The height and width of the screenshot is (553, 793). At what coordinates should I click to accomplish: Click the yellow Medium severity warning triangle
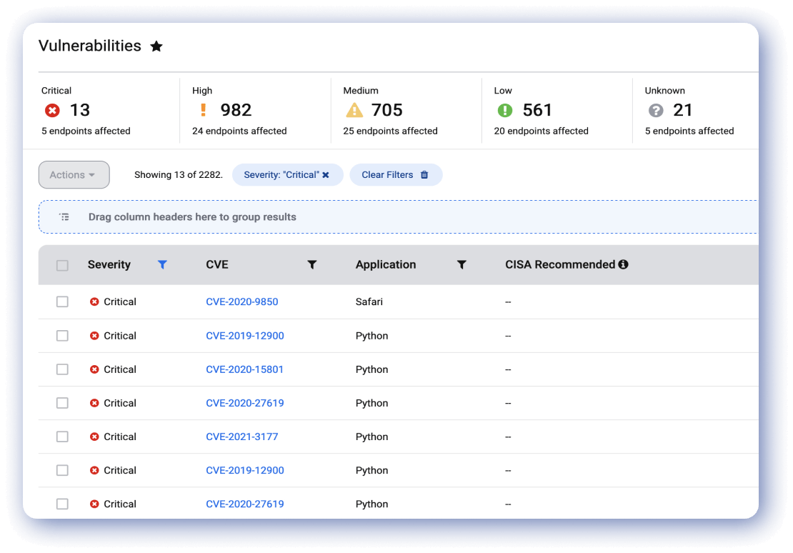click(354, 110)
